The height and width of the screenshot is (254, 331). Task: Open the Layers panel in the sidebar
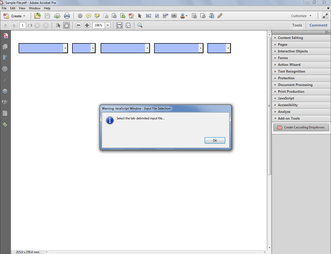(x=5, y=91)
